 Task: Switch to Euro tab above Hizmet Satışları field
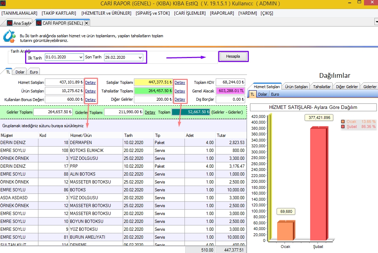pyautogui.click(x=34, y=72)
